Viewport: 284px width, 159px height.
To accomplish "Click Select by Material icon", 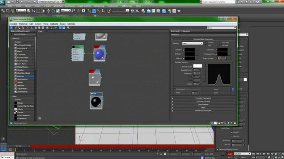I will [x=68, y=28].
